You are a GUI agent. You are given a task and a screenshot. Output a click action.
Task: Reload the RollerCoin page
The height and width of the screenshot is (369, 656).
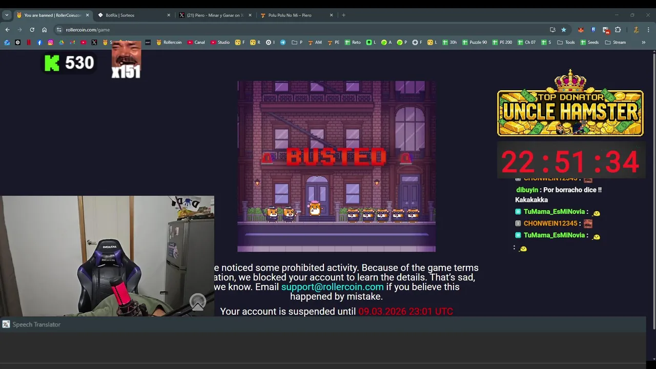pyautogui.click(x=32, y=30)
